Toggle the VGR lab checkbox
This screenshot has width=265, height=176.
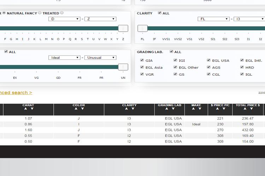click(x=142, y=74)
